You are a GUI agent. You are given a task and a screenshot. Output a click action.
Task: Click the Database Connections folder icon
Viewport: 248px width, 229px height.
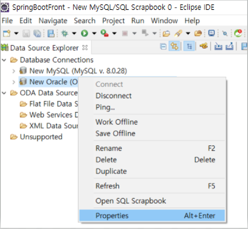click(14, 60)
